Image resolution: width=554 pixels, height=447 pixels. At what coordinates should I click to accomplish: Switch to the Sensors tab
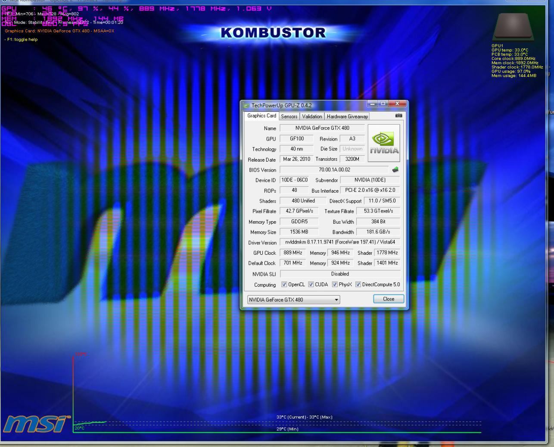click(289, 116)
